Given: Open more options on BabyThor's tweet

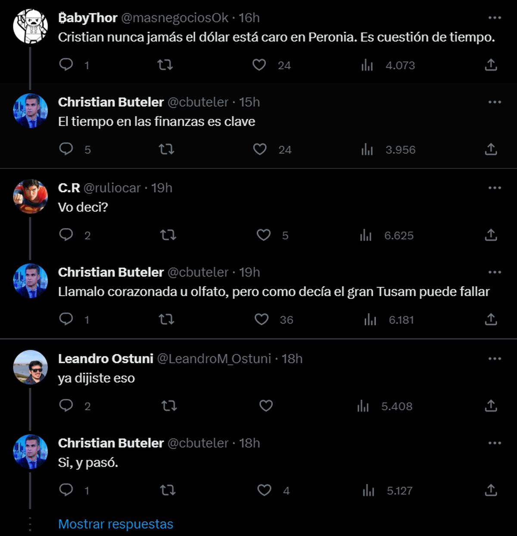Looking at the screenshot, I should tap(495, 18).
